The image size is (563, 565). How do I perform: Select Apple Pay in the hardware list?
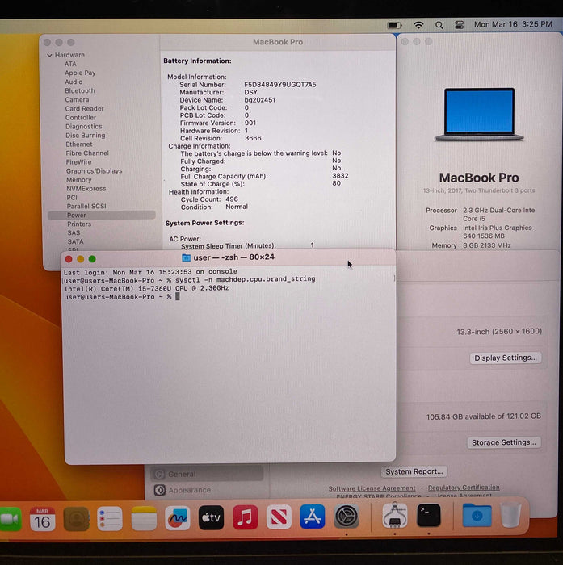tap(80, 73)
